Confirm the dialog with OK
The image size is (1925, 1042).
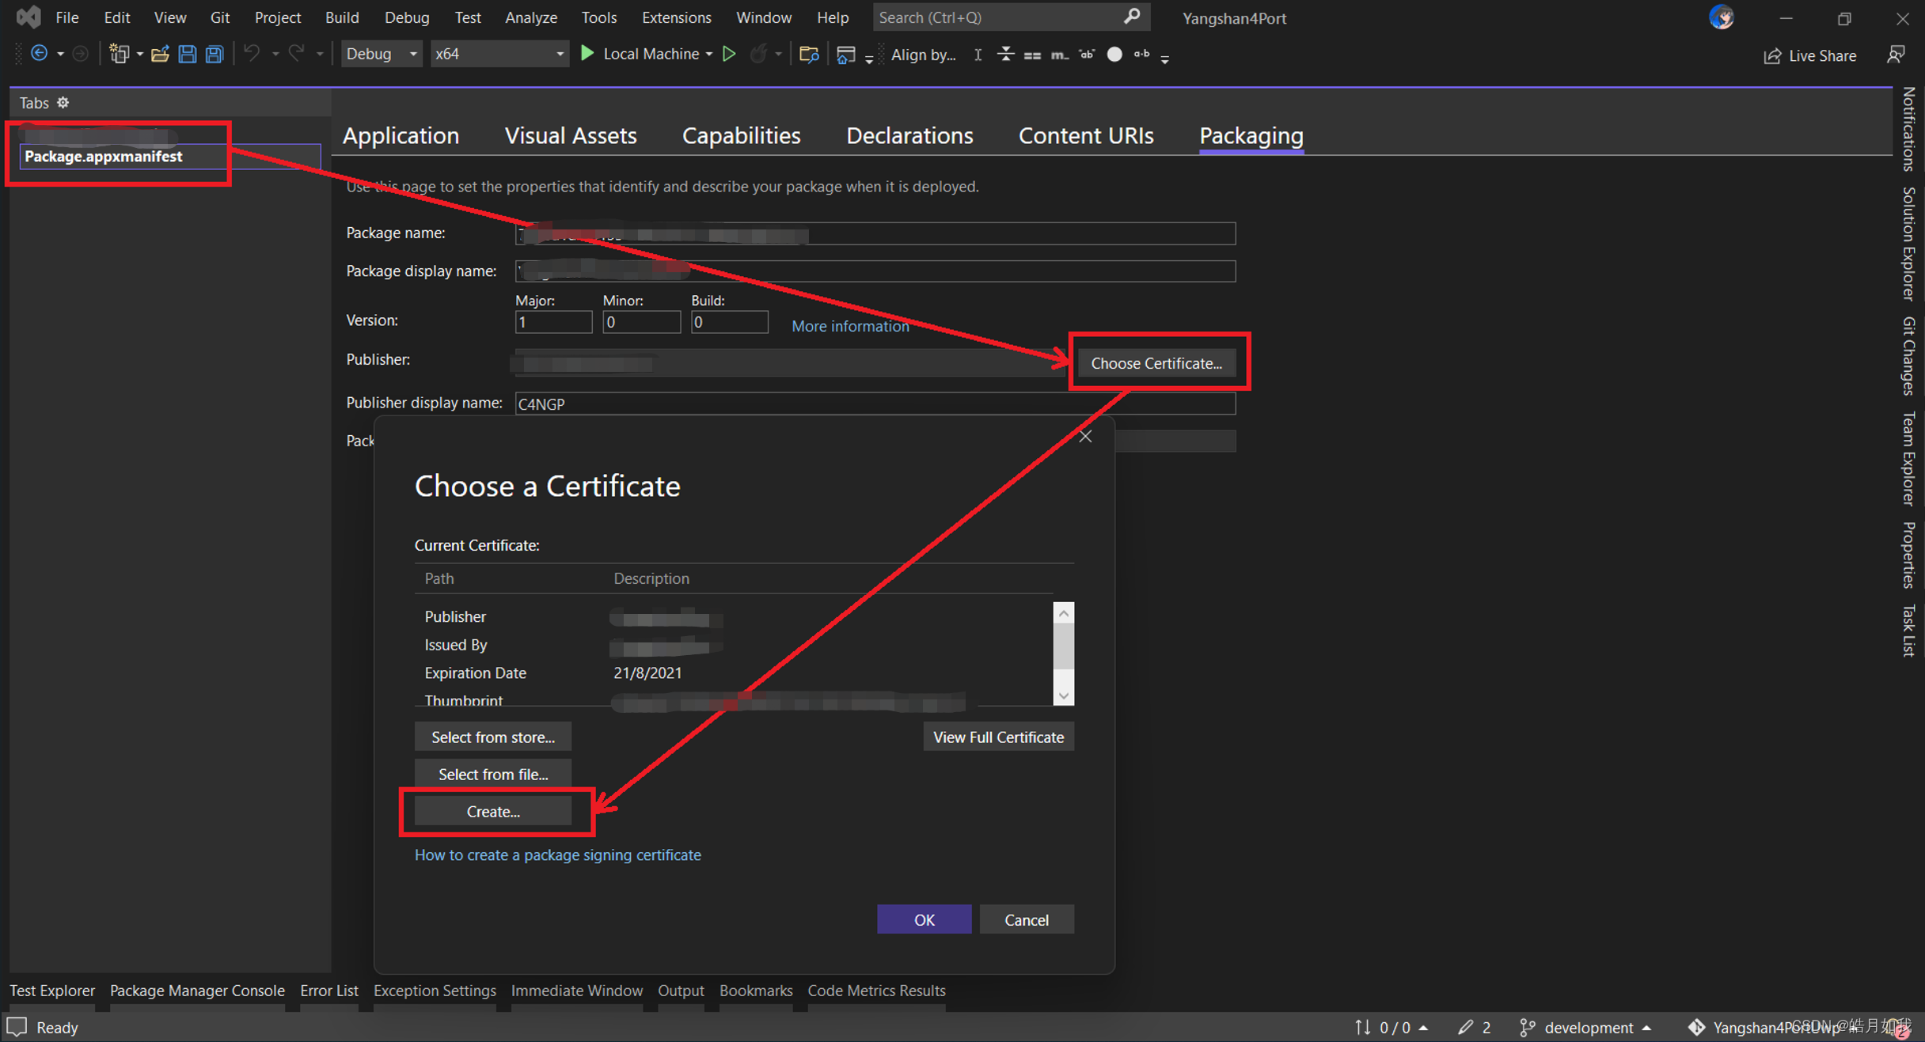pos(924,919)
